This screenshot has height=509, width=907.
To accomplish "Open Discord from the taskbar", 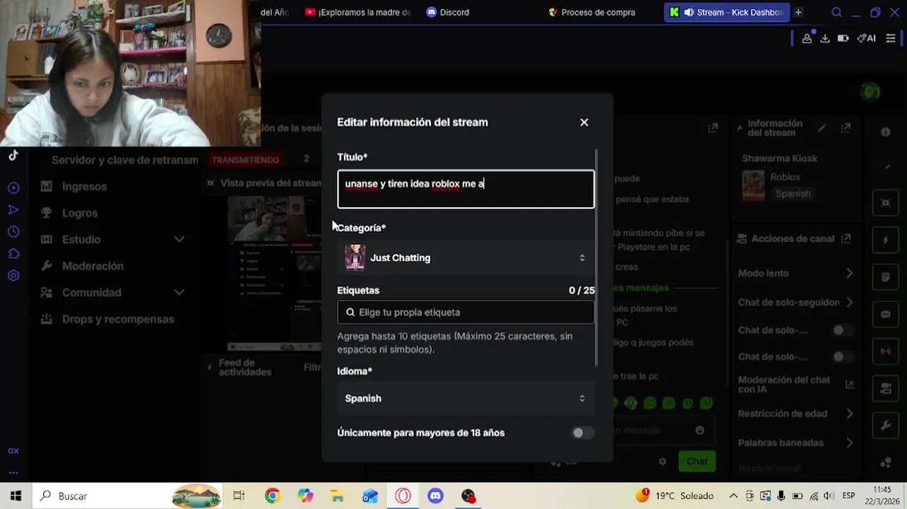I will (x=436, y=496).
